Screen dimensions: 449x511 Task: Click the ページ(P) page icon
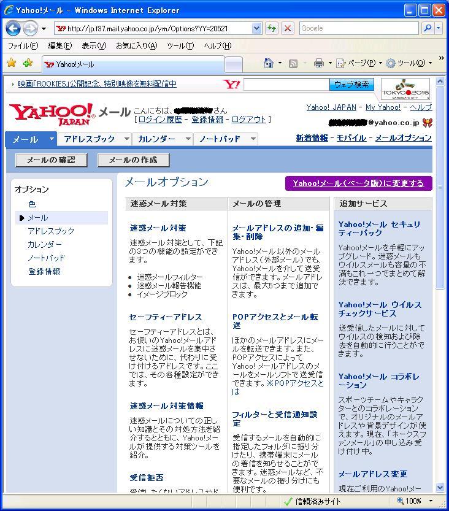[x=341, y=63]
